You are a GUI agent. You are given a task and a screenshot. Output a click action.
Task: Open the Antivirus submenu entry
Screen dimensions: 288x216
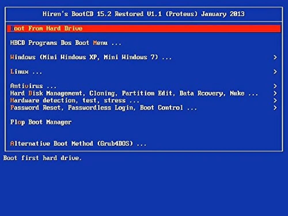[x=144, y=86]
